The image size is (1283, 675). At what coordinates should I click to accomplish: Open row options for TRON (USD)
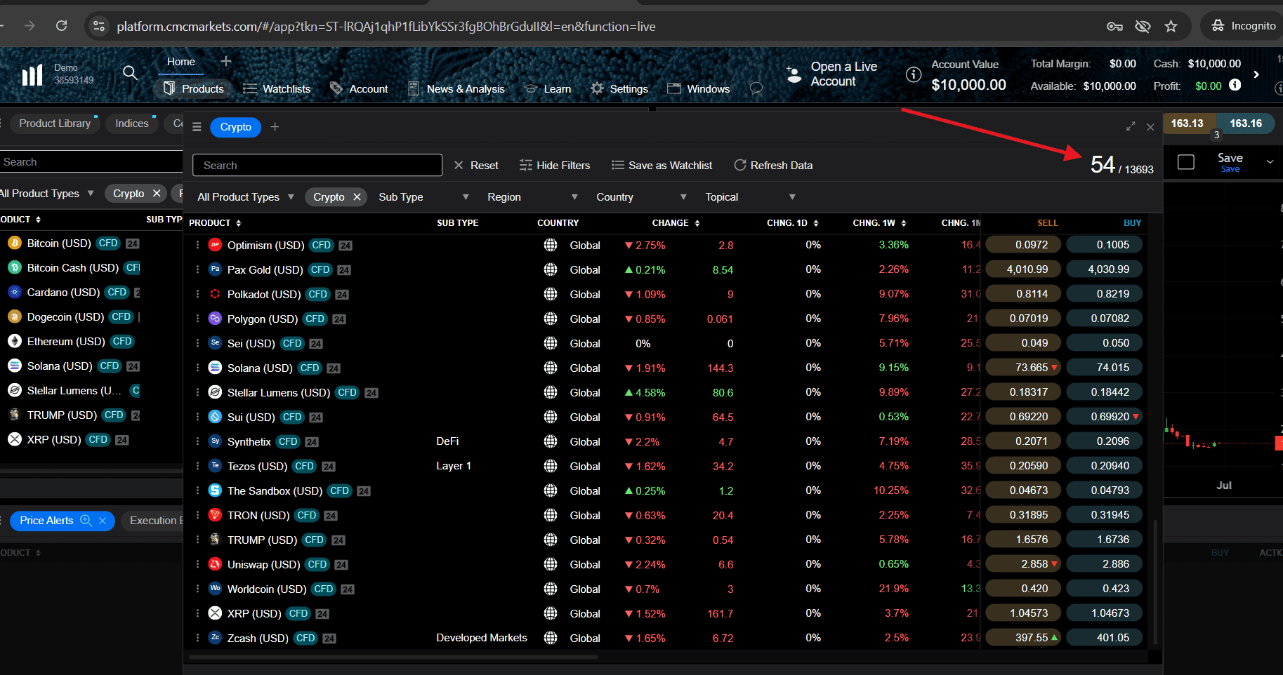[197, 515]
